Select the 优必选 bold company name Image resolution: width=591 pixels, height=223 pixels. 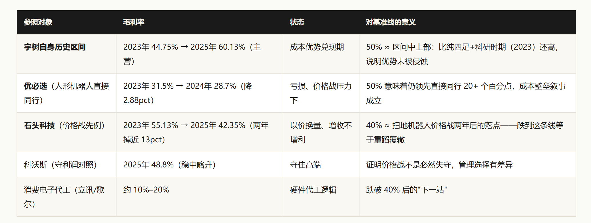(x=35, y=86)
